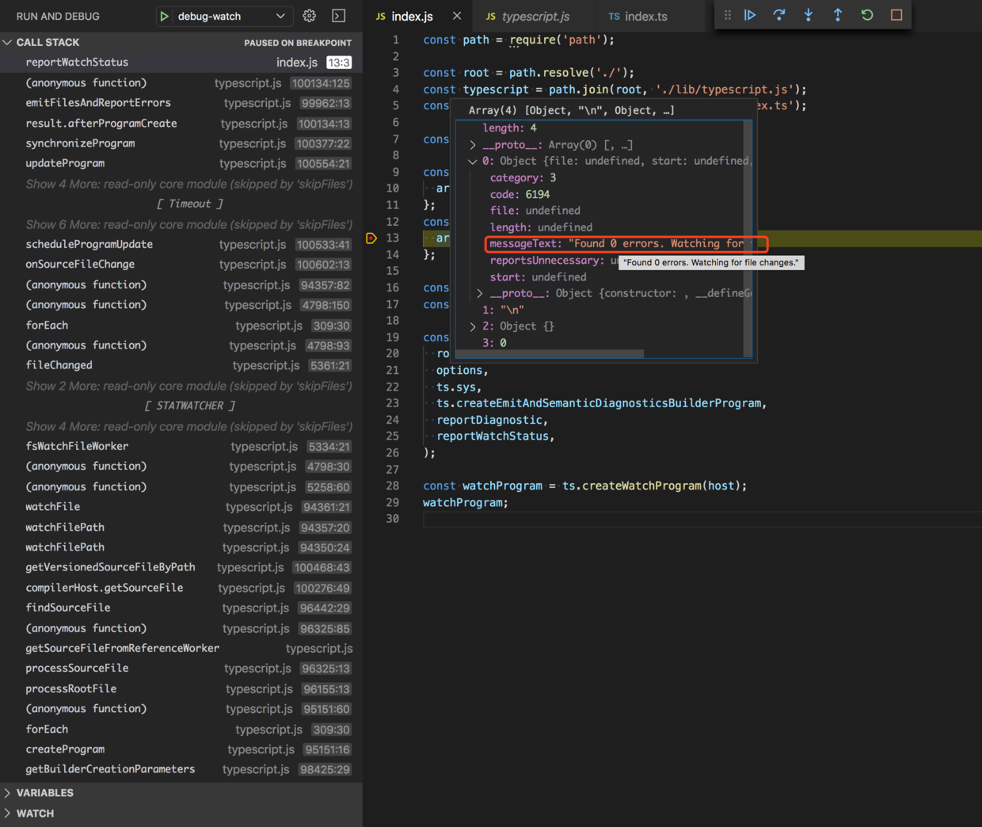Start debugging with the green play icon

click(x=164, y=16)
